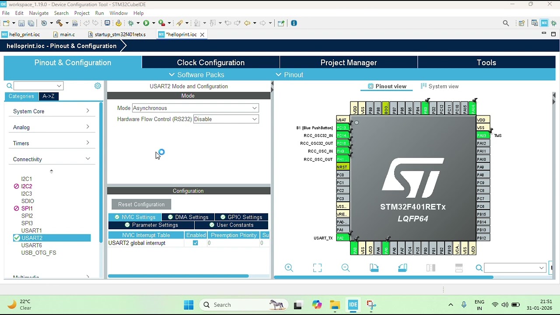Expand the System Core category
Image resolution: width=560 pixels, height=315 pixels.
pyautogui.click(x=51, y=111)
